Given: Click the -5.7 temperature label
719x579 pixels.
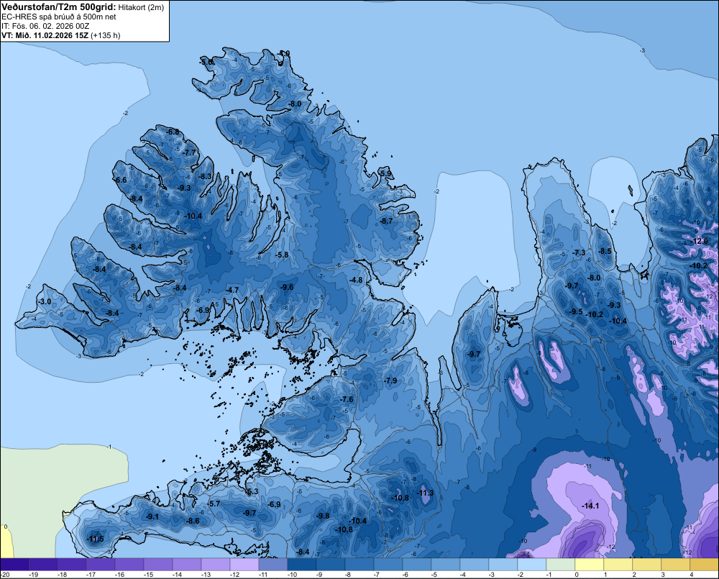Looking at the screenshot, I should [x=214, y=503].
